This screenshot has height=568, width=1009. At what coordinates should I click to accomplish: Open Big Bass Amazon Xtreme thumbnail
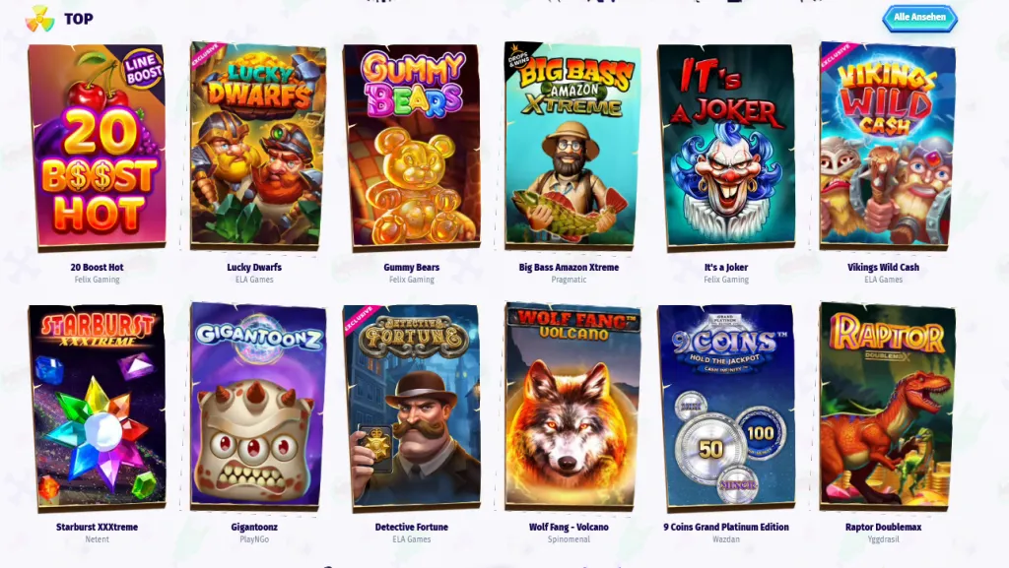pyautogui.click(x=572, y=146)
